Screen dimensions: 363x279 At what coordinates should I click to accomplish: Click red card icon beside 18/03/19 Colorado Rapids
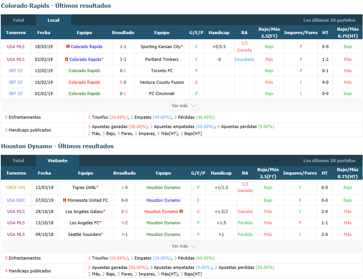tap(68, 47)
